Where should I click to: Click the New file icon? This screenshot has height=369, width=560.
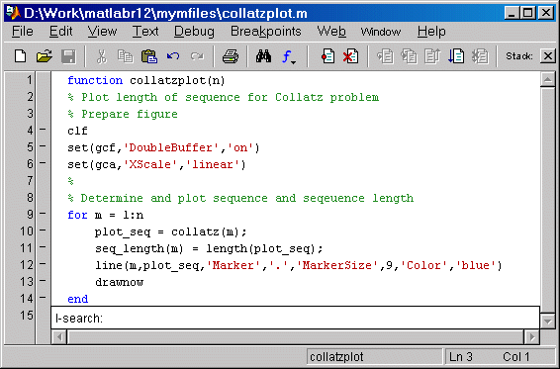(20, 56)
